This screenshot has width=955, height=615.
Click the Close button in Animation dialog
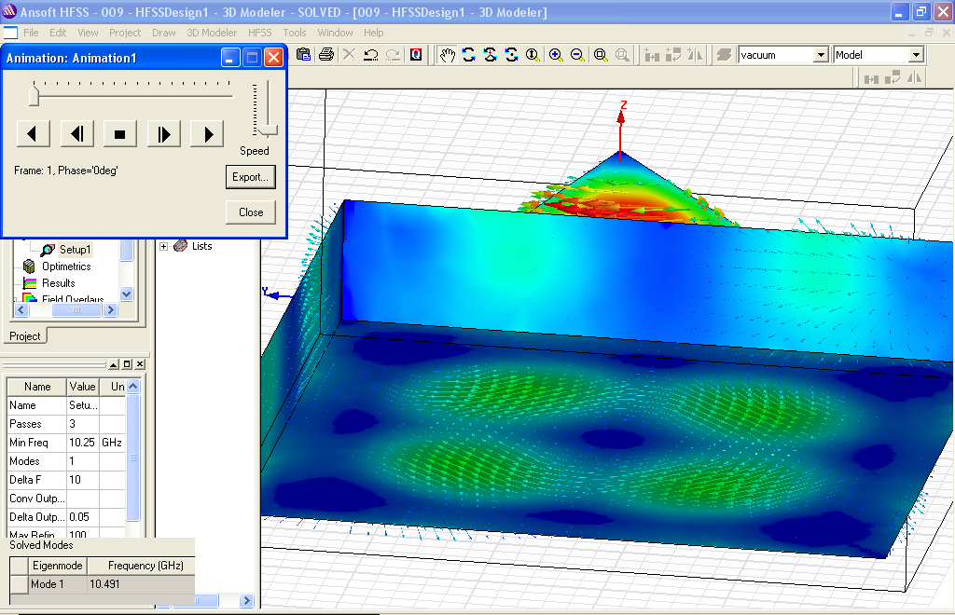[x=250, y=212]
